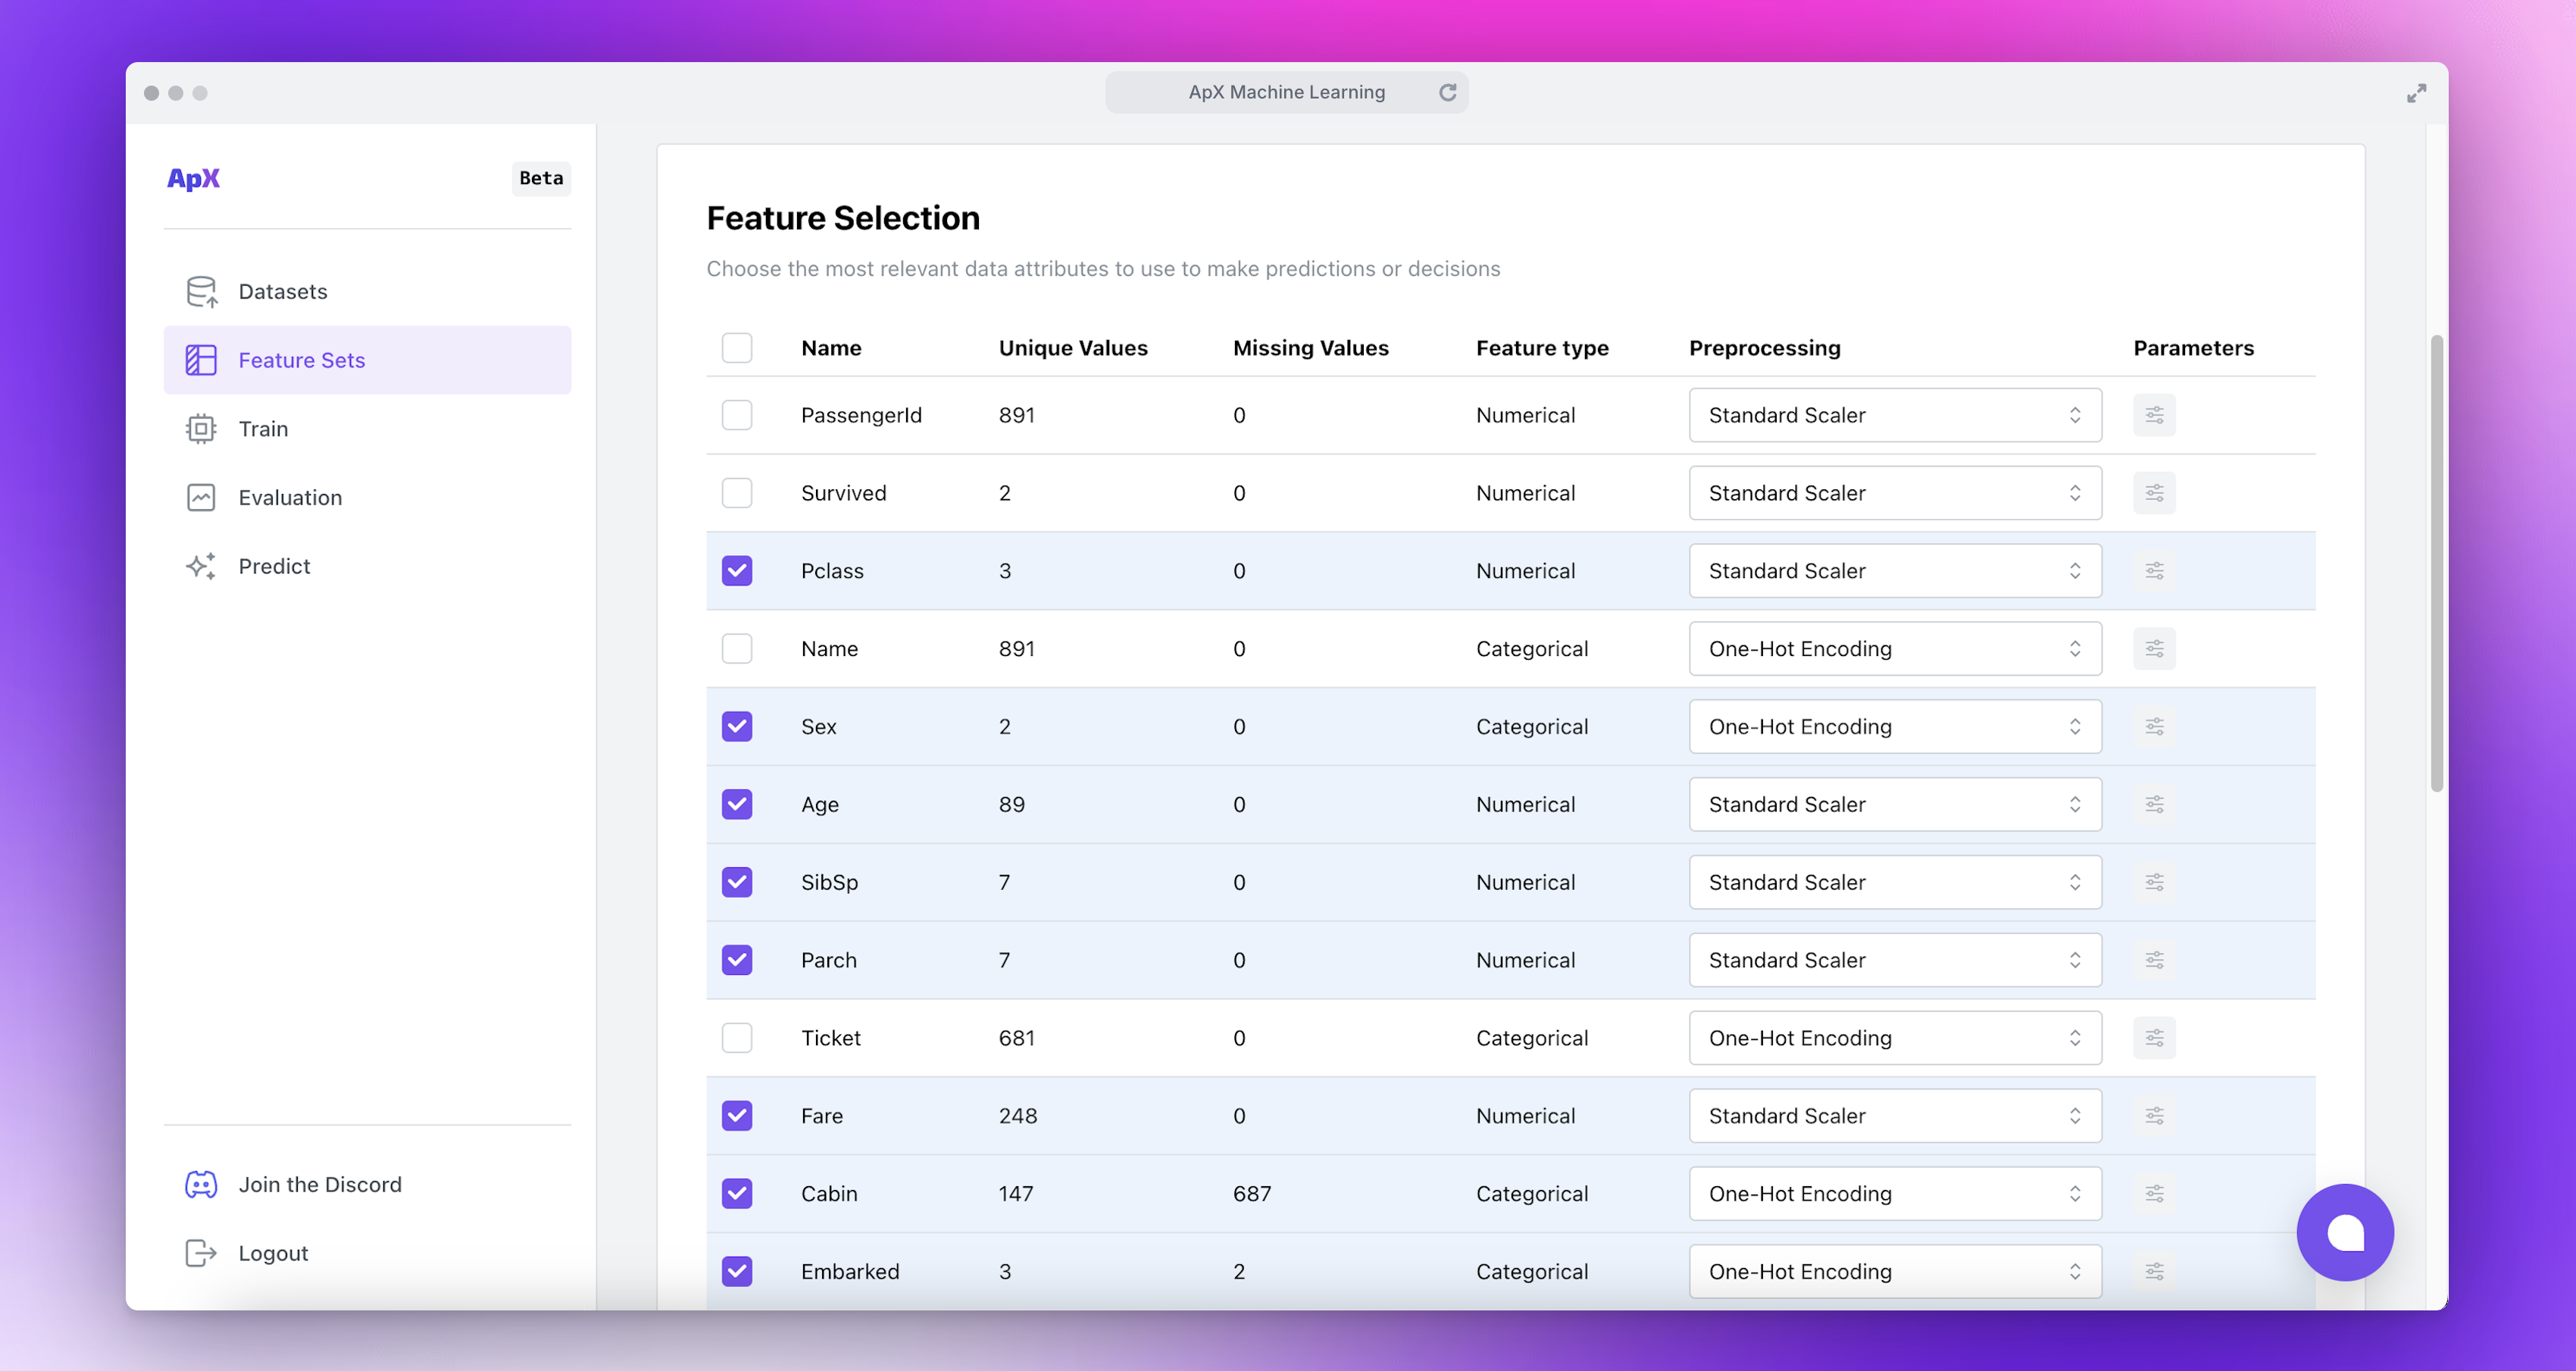Click the Predict sparkle icon
2576x1371 pixels.
(201, 566)
